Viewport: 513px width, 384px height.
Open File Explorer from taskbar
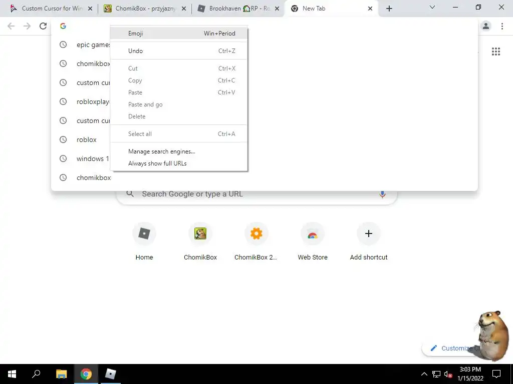(61, 374)
